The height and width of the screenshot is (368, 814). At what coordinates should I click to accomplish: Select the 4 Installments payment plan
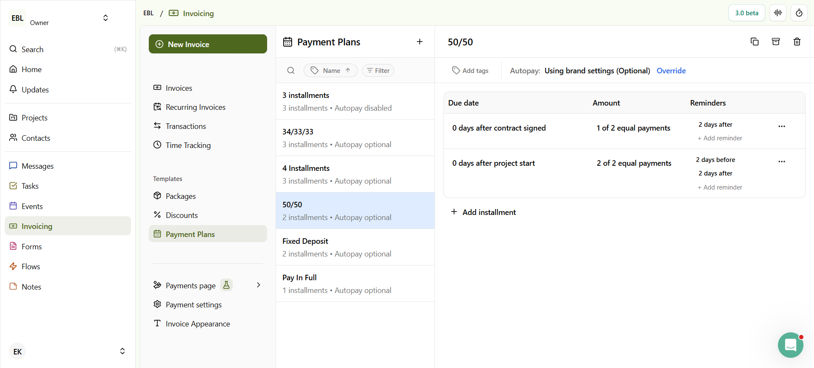(355, 174)
